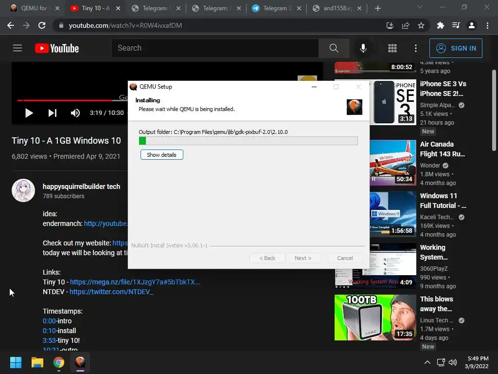Skip to the next video
The width and height of the screenshot is (498, 374).
(x=53, y=113)
